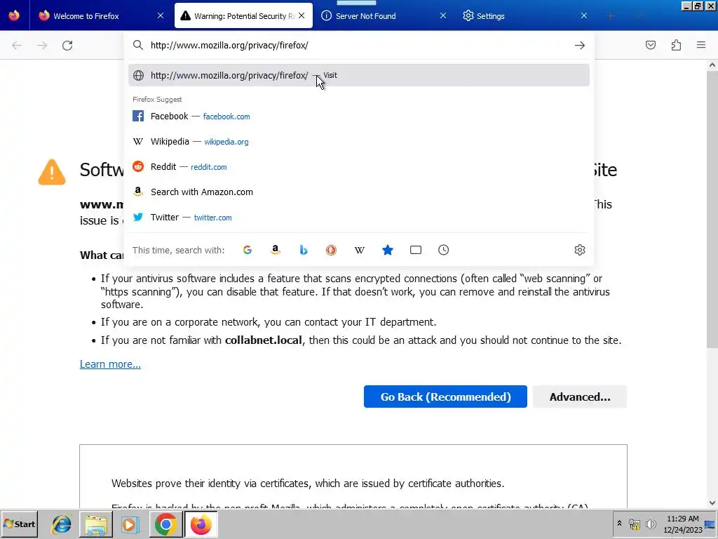Open Windows Media Player from taskbar

(130, 524)
